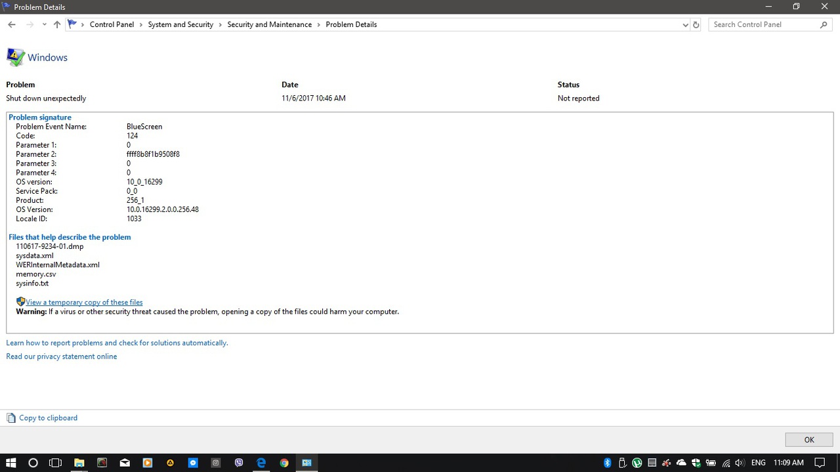The width and height of the screenshot is (840, 472).
Task: Select the sysdata.xml file entry
Action: tap(35, 256)
